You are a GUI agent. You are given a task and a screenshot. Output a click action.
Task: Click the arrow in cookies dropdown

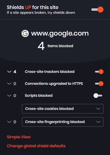coord(98,109)
